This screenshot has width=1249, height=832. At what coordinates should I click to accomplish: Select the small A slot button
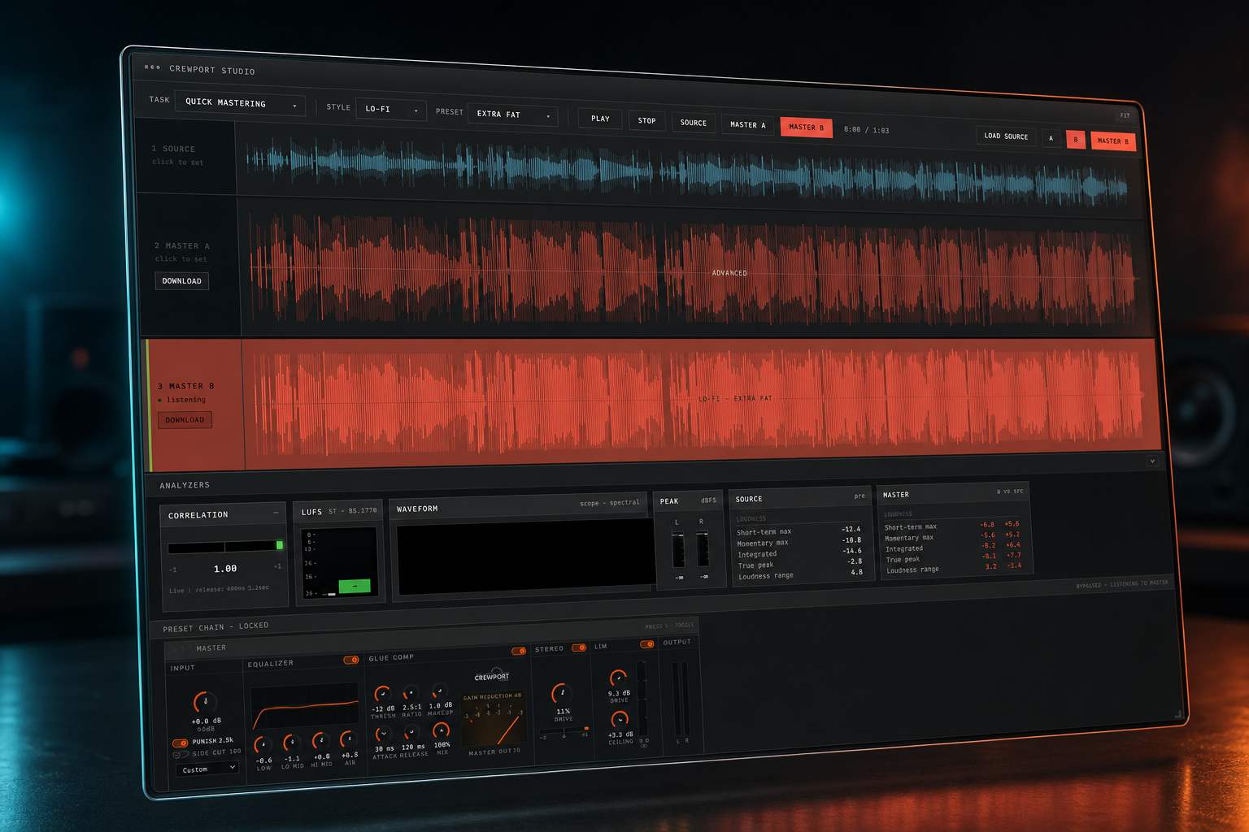[1051, 139]
